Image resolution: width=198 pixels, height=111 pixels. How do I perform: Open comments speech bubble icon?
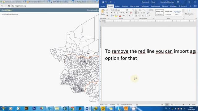[195, 6]
